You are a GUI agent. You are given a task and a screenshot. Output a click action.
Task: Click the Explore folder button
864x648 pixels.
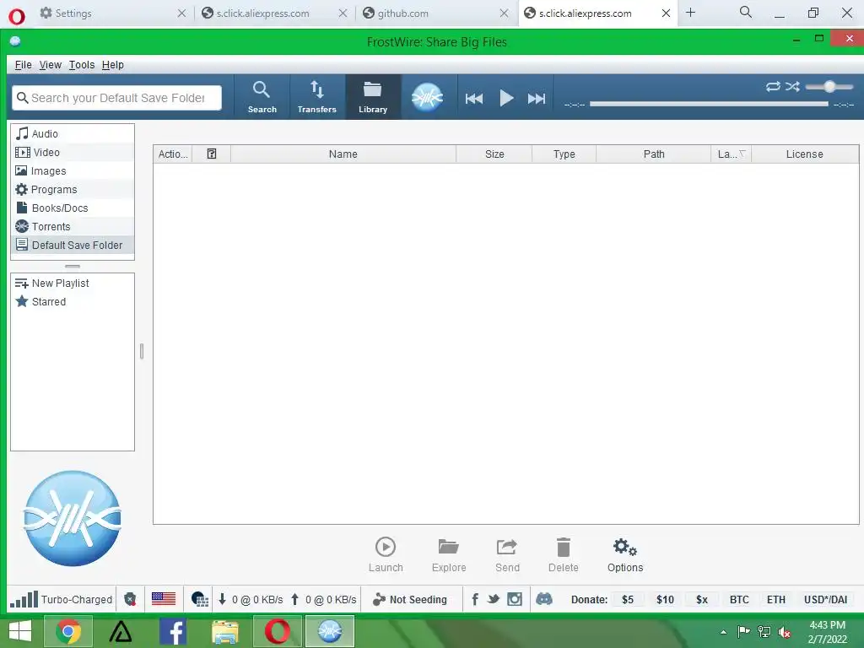(449, 555)
